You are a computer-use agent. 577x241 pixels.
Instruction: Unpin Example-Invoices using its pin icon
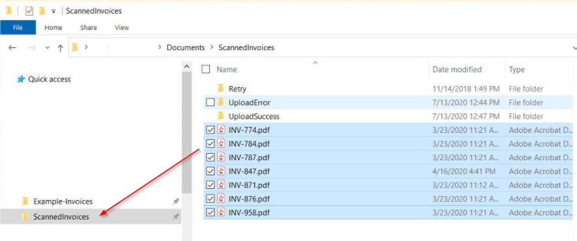(176, 201)
